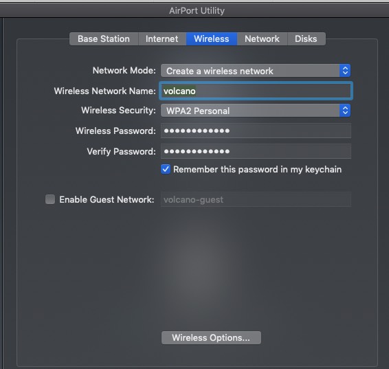
Task: Open the Wireless Options dialog
Action: click(x=211, y=338)
